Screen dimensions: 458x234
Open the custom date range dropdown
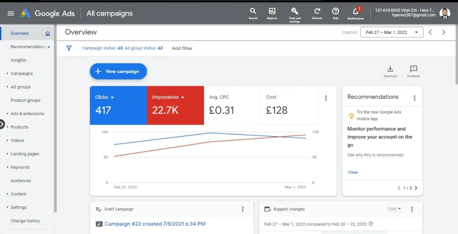click(x=392, y=32)
